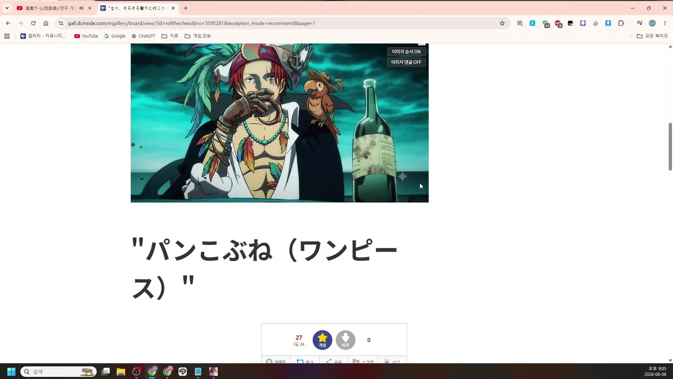
Task: Close the YouTube 演奏ゲーム tab
Action: click(x=90, y=8)
